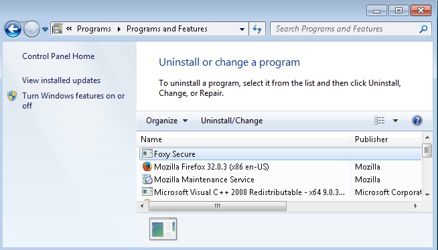Click the horizontal scrollbar right arrow

click(415, 206)
